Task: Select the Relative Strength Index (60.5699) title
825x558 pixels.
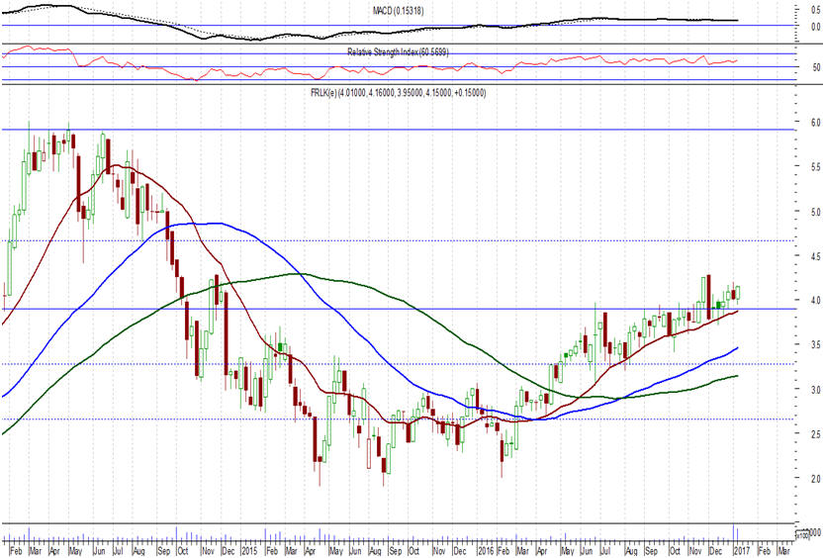Action: (399, 51)
